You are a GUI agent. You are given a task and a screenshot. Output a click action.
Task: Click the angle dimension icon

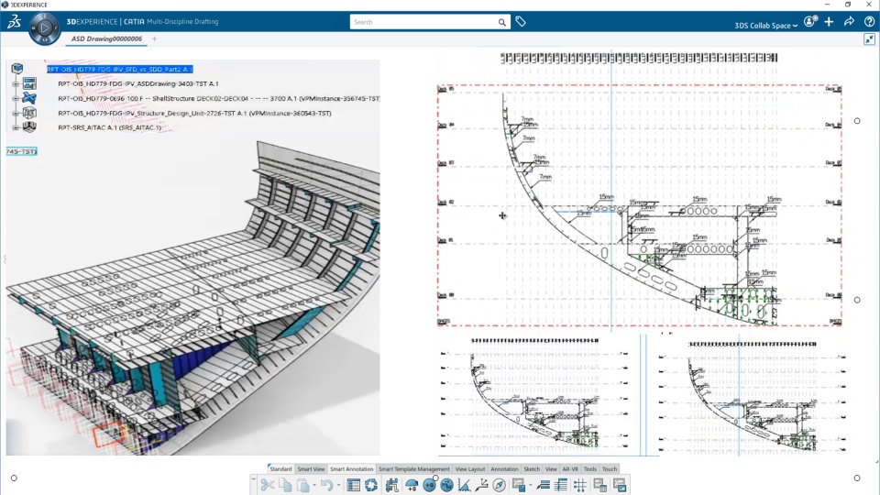pos(464,485)
